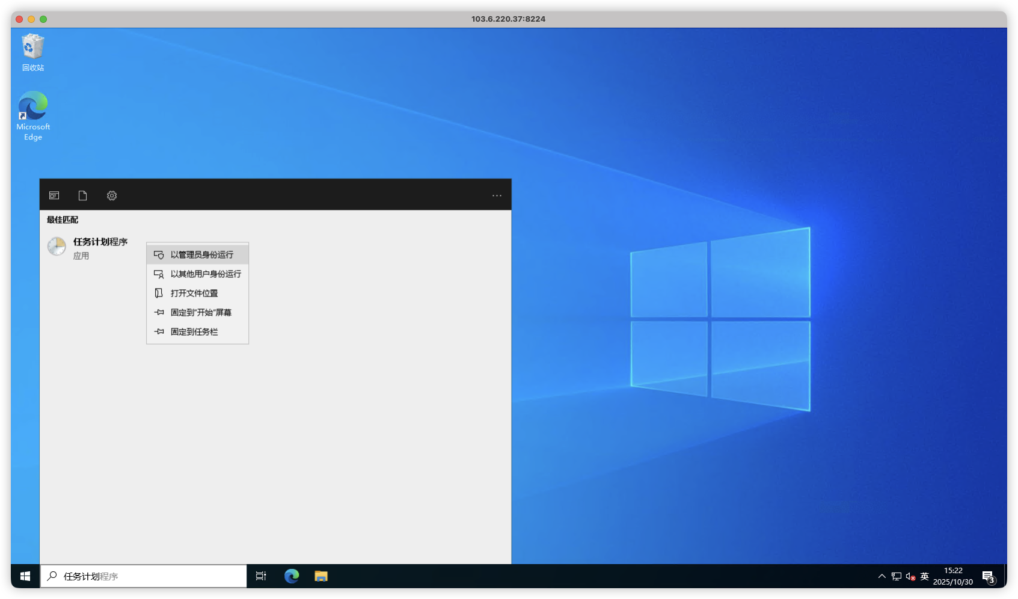The width and height of the screenshot is (1018, 599).
Task: Open the Recycle Bin desktop icon
Action: click(33, 48)
